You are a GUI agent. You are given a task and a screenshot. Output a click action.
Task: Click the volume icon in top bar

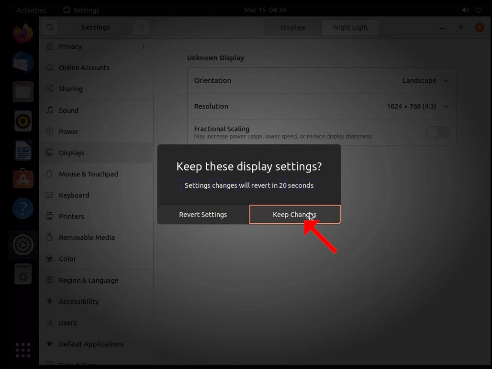[466, 10]
